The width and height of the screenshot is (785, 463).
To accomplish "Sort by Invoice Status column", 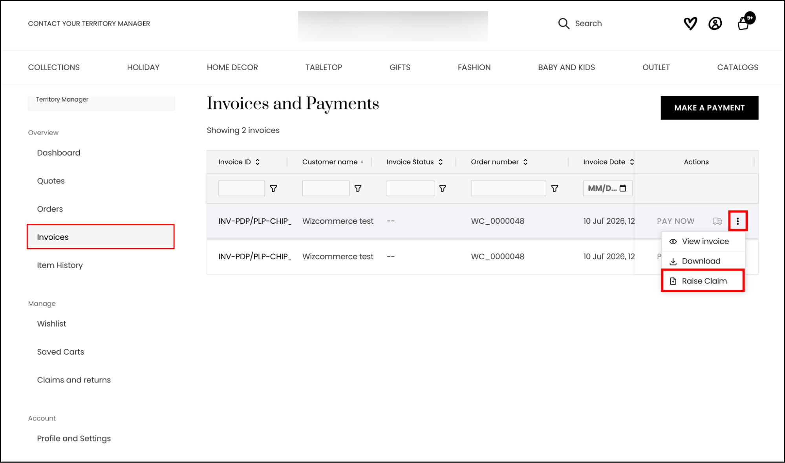I will [441, 162].
